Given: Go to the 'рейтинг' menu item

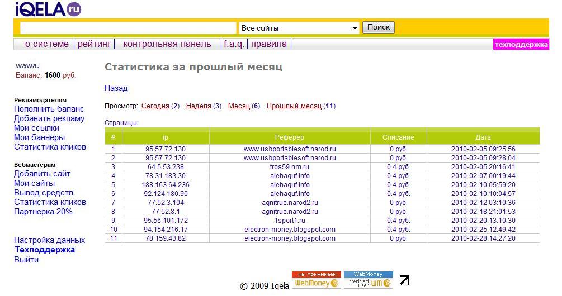Looking at the screenshot, I should pyautogui.click(x=95, y=44).
